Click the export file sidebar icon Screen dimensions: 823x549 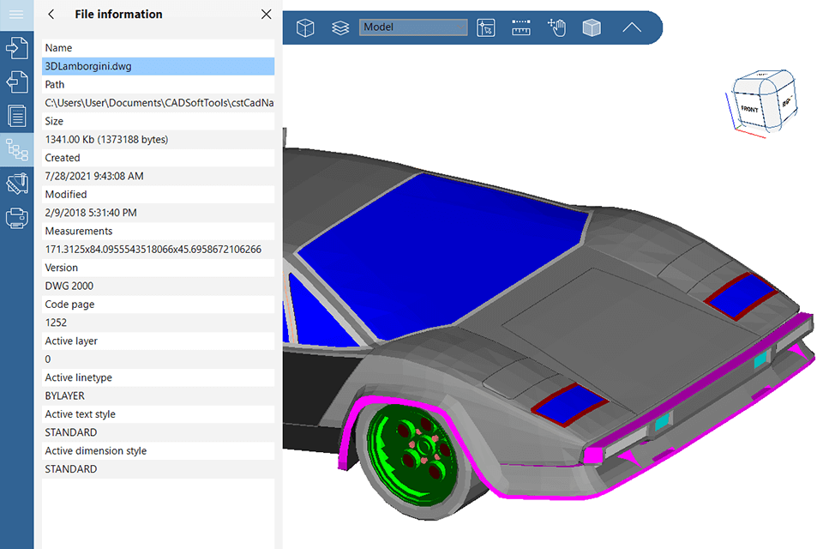[16, 81]
